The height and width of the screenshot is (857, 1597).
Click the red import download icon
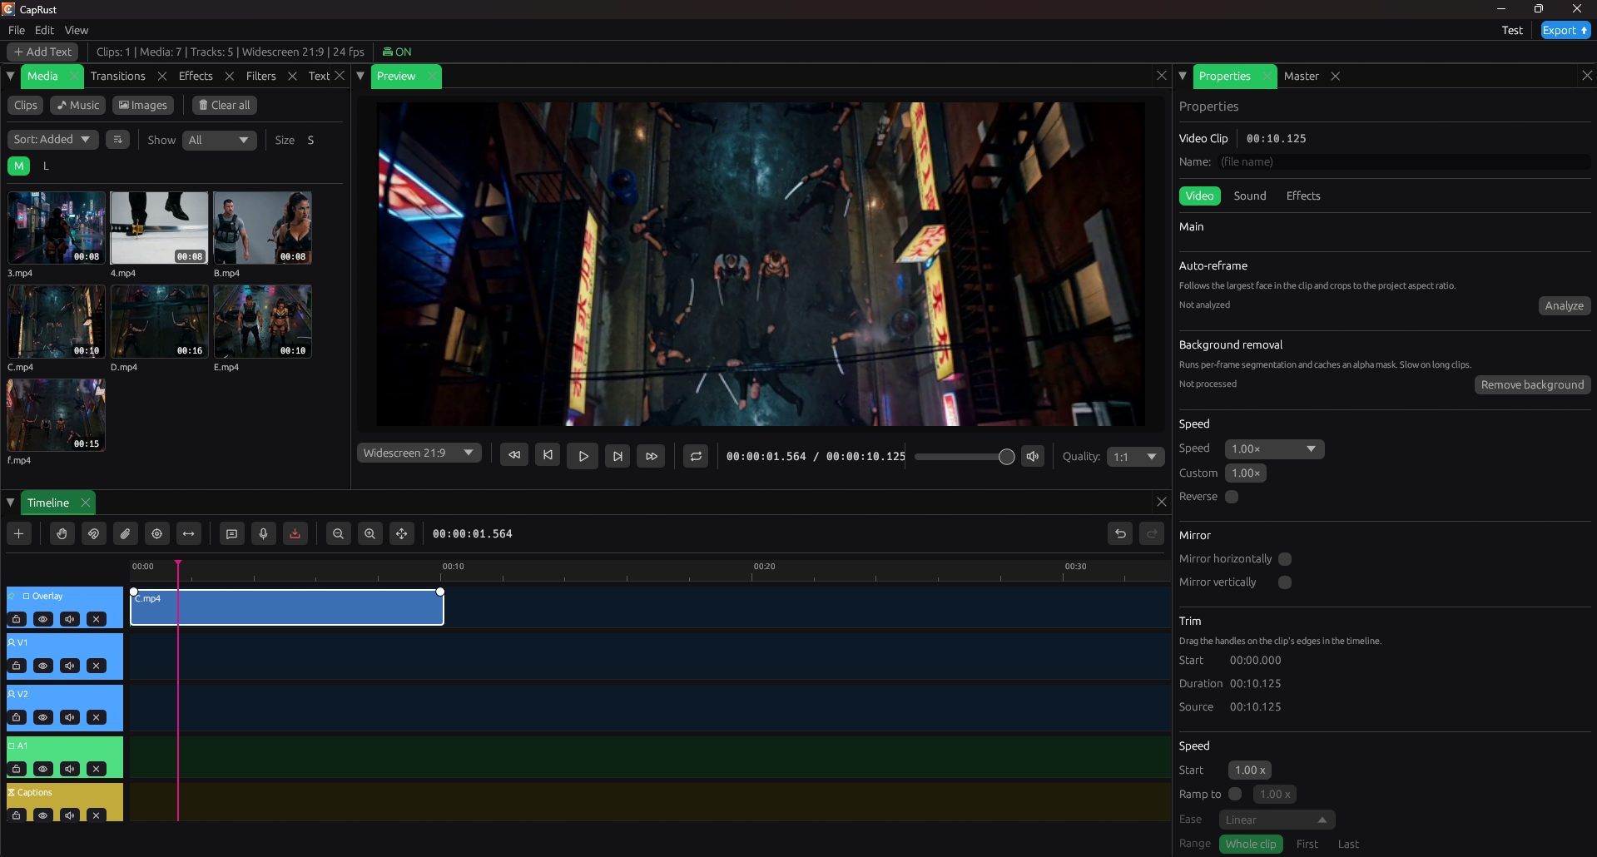click(x=295, y=534)
